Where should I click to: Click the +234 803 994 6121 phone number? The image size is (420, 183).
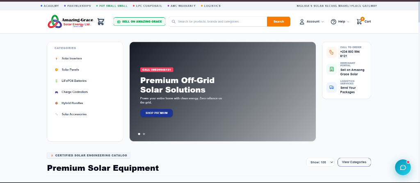(x=350, y=54)
